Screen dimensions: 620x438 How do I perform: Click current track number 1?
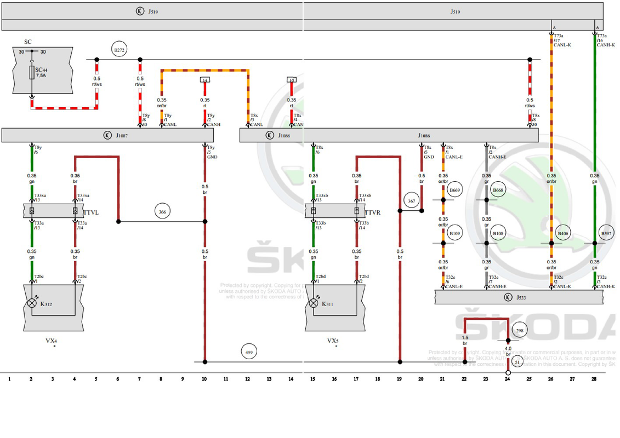coord(9,379)
